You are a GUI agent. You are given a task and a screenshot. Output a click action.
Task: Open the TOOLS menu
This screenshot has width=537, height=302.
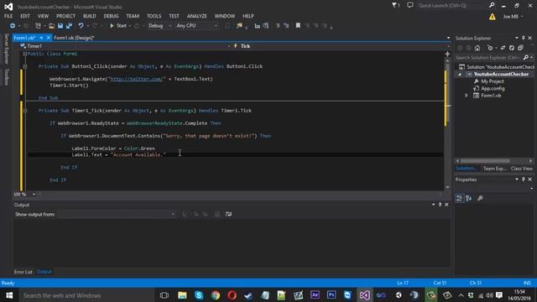click(x=154, y=16)
